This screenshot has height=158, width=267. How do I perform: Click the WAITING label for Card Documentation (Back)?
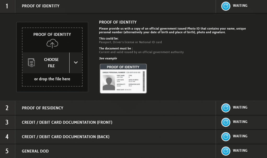coord(240,136)
